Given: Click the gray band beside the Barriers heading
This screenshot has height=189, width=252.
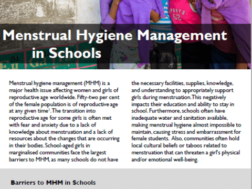Looking at the screenshot, I should 173,182.
